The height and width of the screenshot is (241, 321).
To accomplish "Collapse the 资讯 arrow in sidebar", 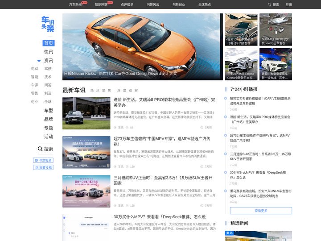I will (39, 61).
